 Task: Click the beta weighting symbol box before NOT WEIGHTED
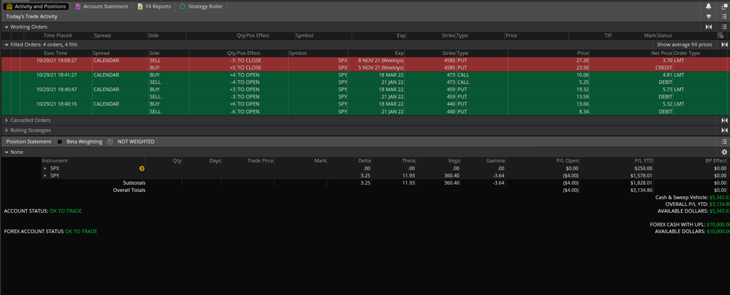click(110, 142)
